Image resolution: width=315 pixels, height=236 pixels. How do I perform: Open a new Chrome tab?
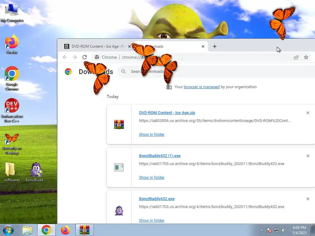click(x=214, y=46)
